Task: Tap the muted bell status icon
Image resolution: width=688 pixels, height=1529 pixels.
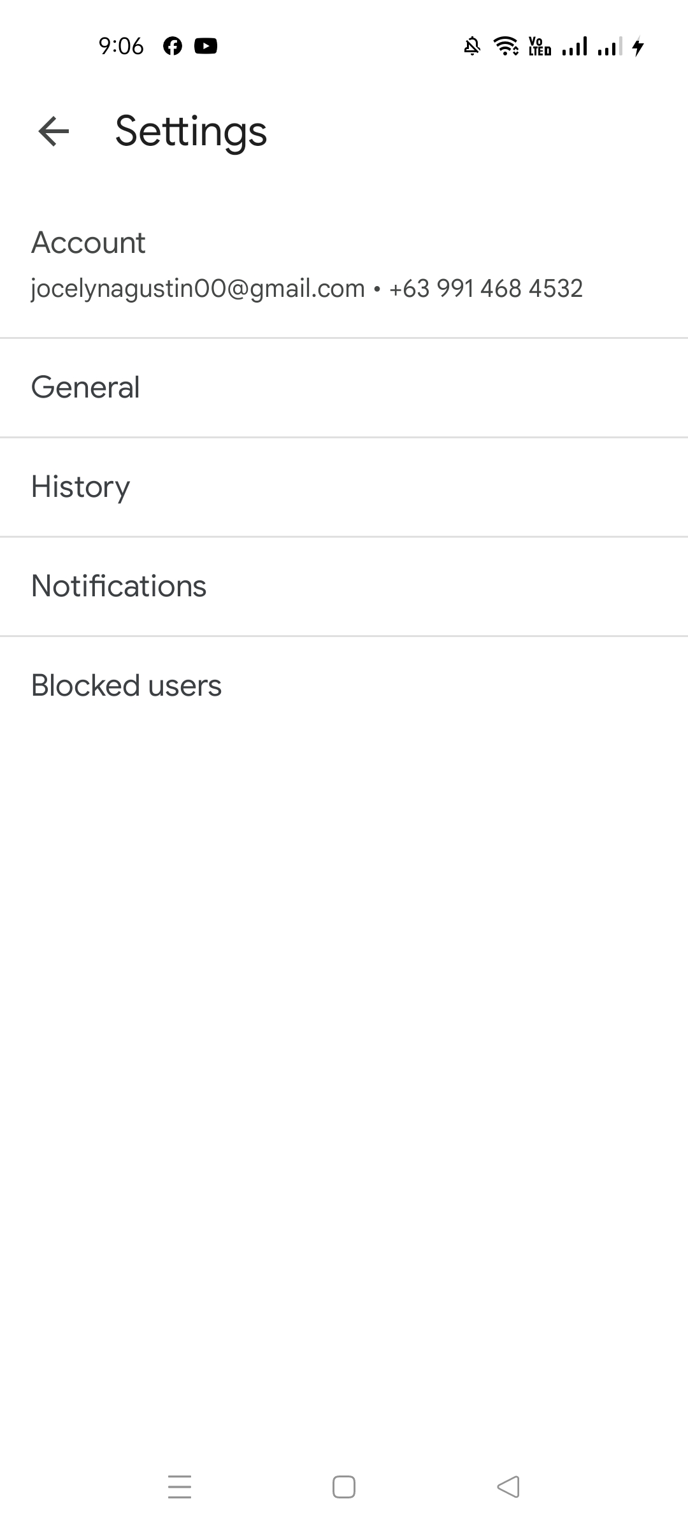Action: pos(472,47)
